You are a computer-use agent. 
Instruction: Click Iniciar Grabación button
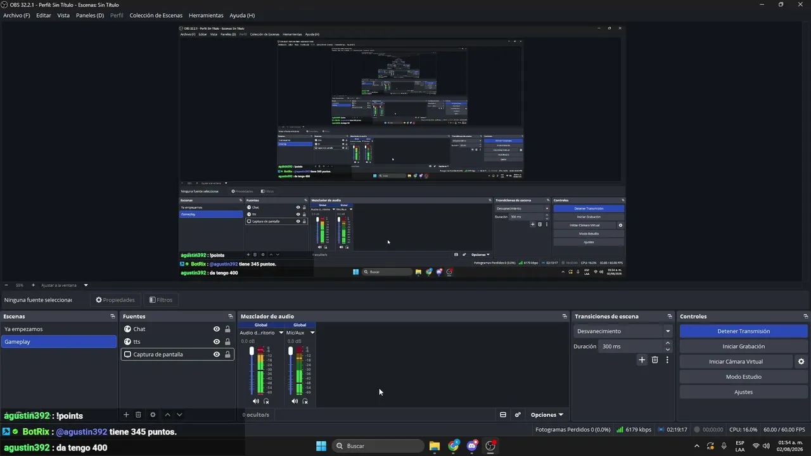point(744,346)
